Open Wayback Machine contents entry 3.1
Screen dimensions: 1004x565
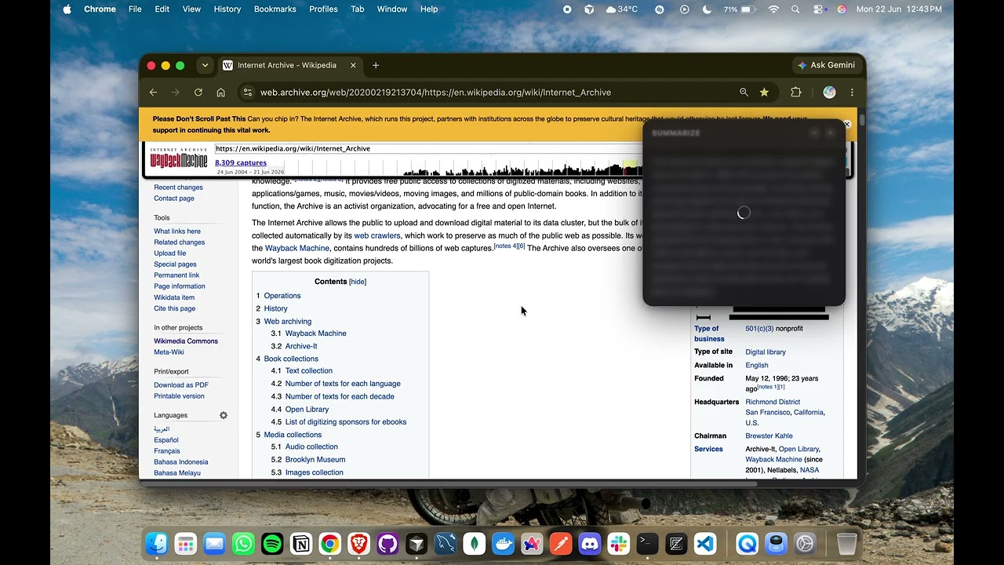click(x=316, y=334)
